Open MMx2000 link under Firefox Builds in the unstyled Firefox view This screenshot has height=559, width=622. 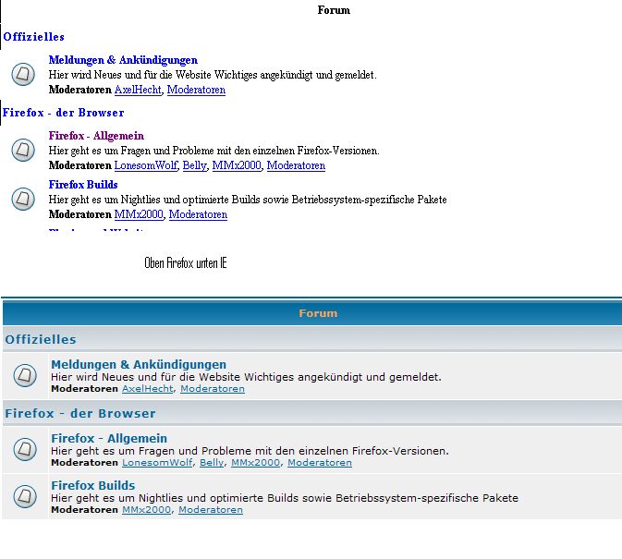coord(139,214)
